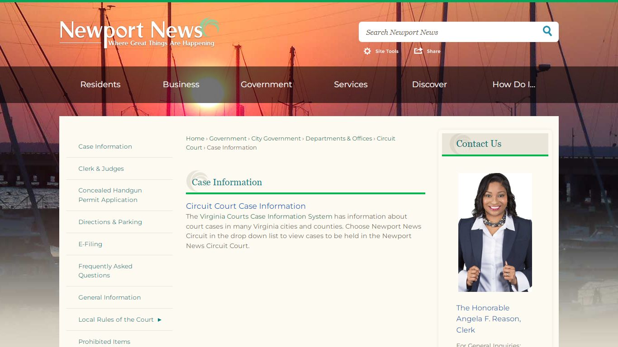Open Site Tools gear icon
The image size is (618, 347).
(367, 51)
